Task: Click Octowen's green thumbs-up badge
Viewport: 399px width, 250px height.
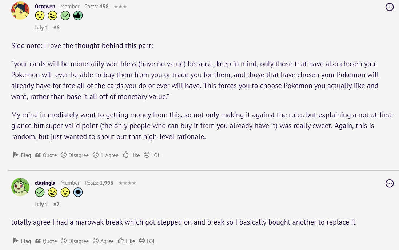Action: pos(78,16)
